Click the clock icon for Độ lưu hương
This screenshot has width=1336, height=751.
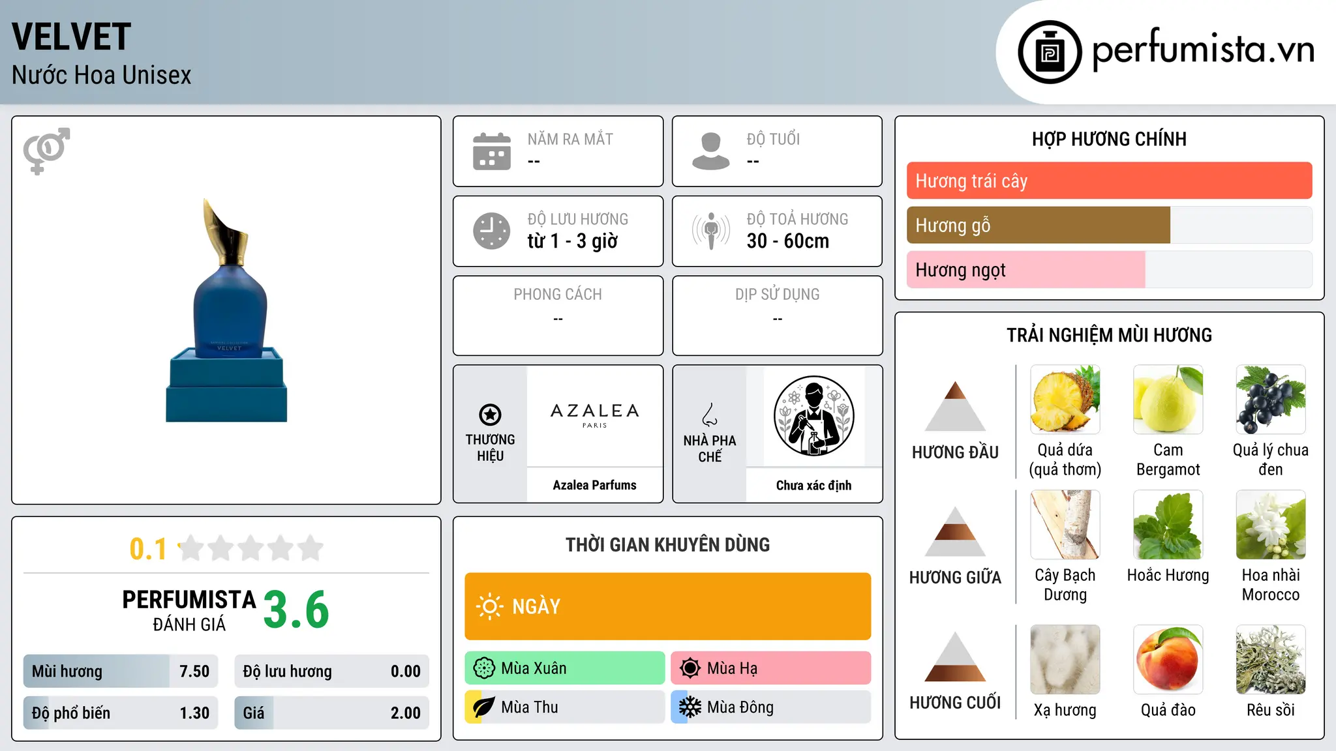[x=492, y=231]
